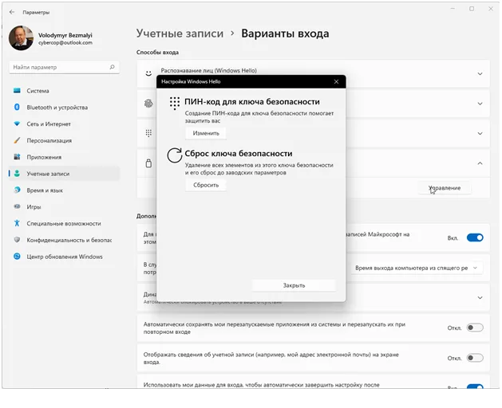
Task: Enable show account details on sign-in toggle
Action: click(x=475, y=358)
